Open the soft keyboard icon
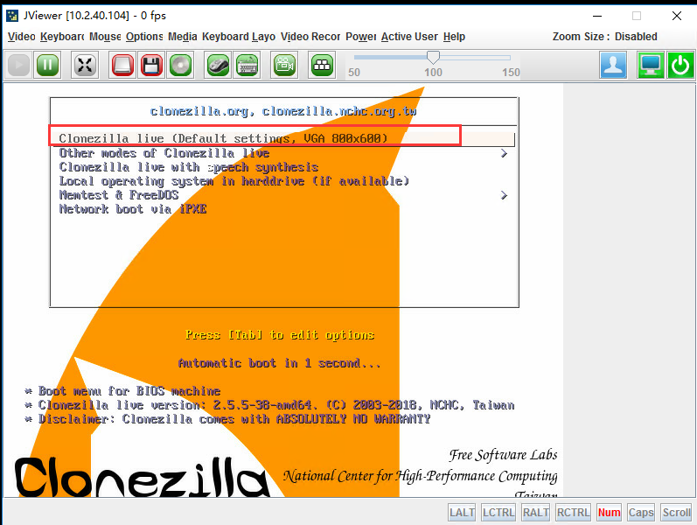Screen dimensions: 697x525 pyautogui.click(x=247, y=65)
